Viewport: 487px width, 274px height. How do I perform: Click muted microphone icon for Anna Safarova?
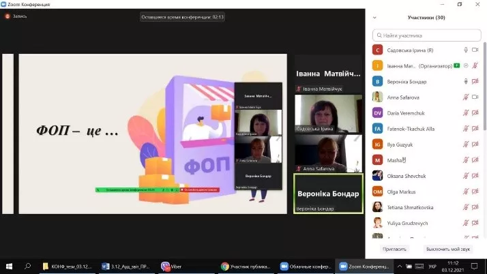click(466, 97)
